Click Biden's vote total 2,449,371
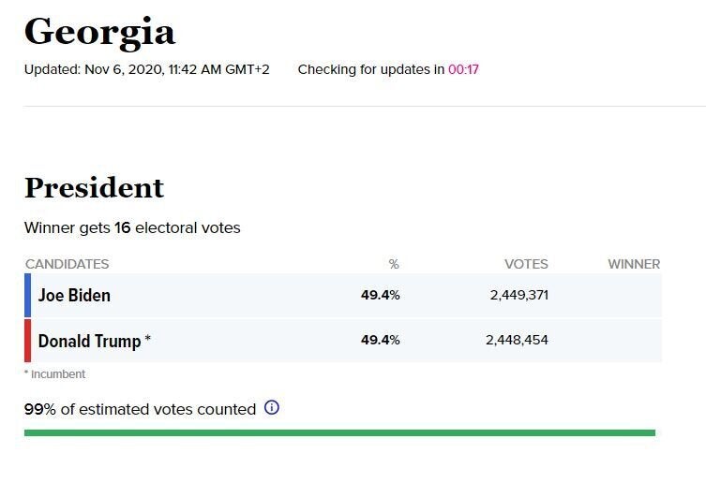 (519, 295)
